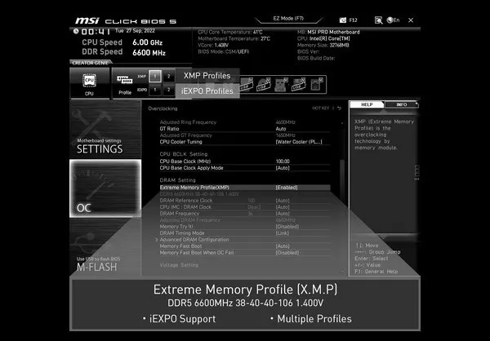Viewport: 490px width, 341px height.
Task: Open the BIOS search magnifier icon
Action: 378,20
